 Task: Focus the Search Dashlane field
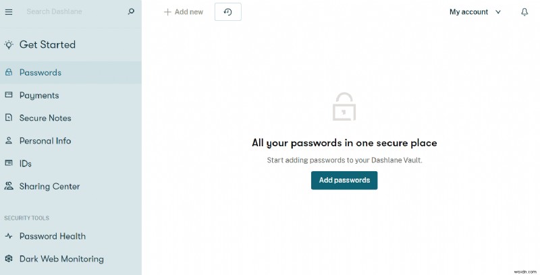tap(71, 11)
